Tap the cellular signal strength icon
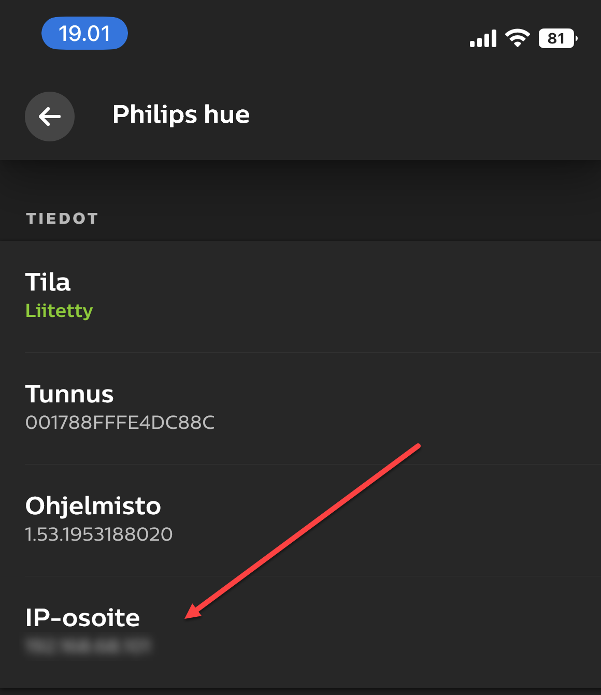 click(483, 39)
